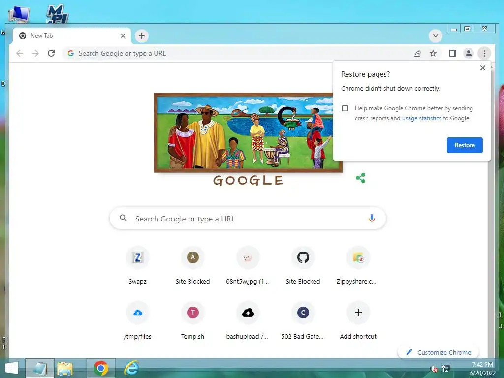Select the New Tab tab
The width and height of the screenshot is (504, 378).
(x=72, y=36)
